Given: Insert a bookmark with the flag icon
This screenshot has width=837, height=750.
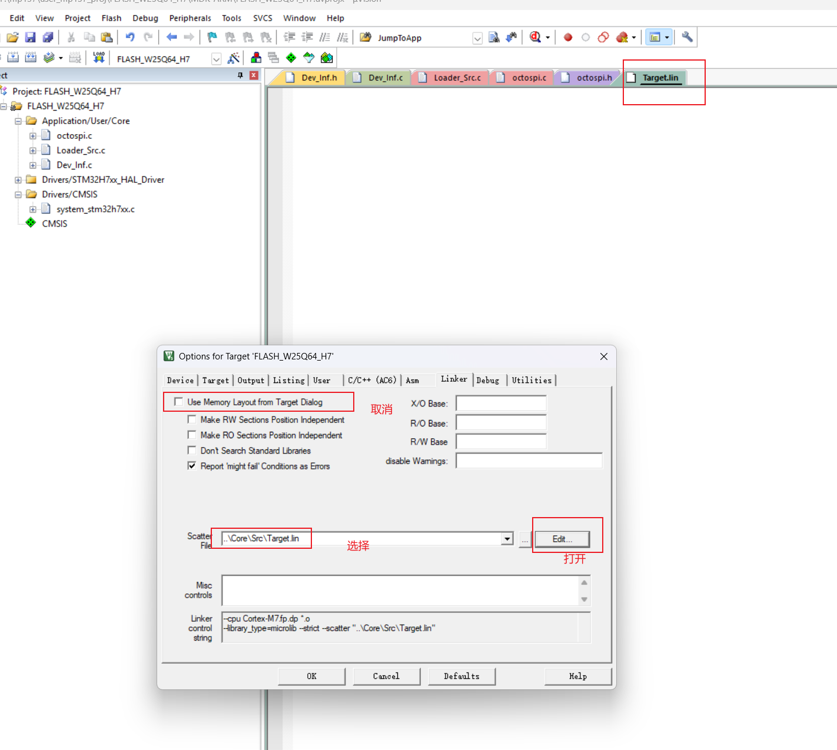Looking at the screenshot, I should tap(212, 38).
